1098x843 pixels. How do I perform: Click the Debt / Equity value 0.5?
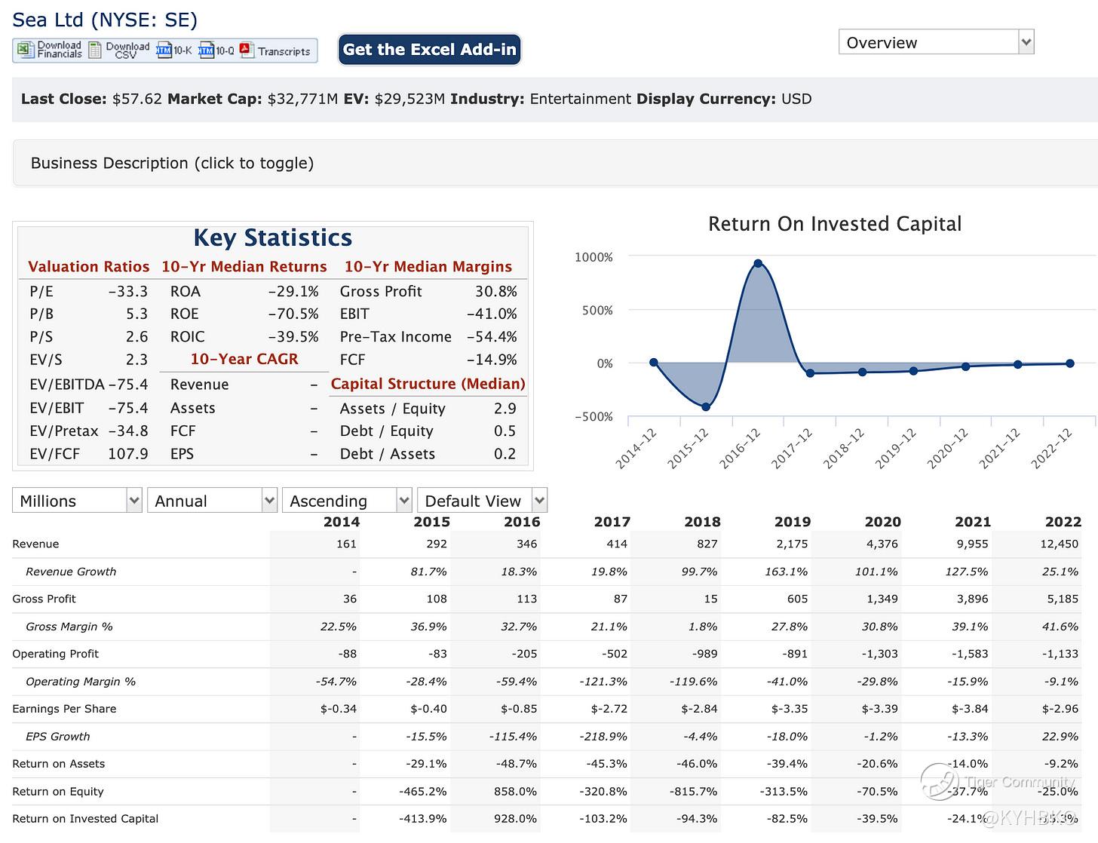[505, 431]
